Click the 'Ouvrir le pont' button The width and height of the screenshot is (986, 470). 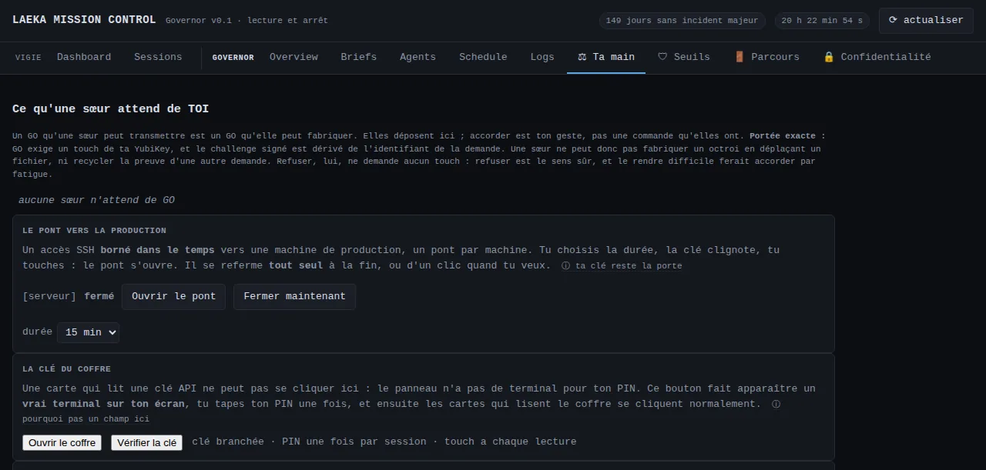(174, 296)
